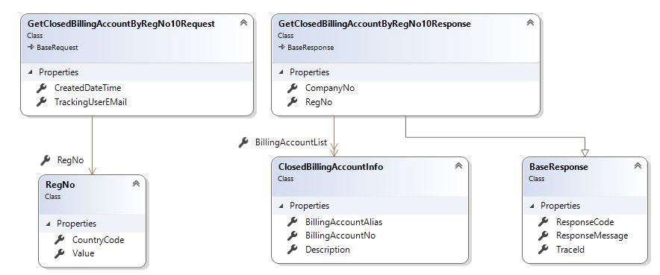Collapse the GetClosedBillingAccountByRegNo10Request class box
Screen dimensions: 660x275
click(243, 22)
